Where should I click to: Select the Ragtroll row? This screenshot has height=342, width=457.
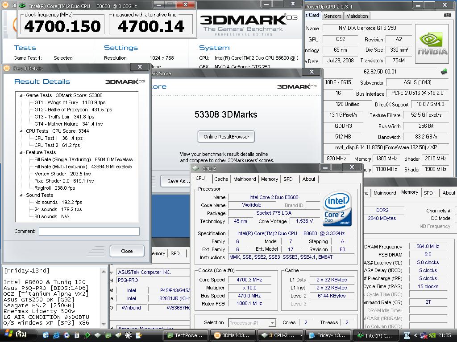pyautogui.click(x=55, y=188)
